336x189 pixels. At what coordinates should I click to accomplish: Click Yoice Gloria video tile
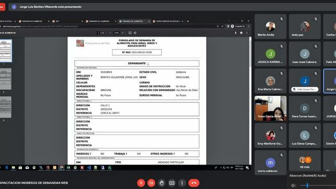(x=270, y=108)
